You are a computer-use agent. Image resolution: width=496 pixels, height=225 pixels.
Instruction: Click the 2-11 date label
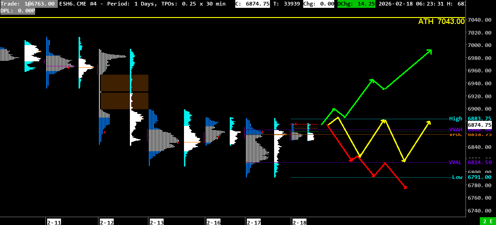click(54, 222)
